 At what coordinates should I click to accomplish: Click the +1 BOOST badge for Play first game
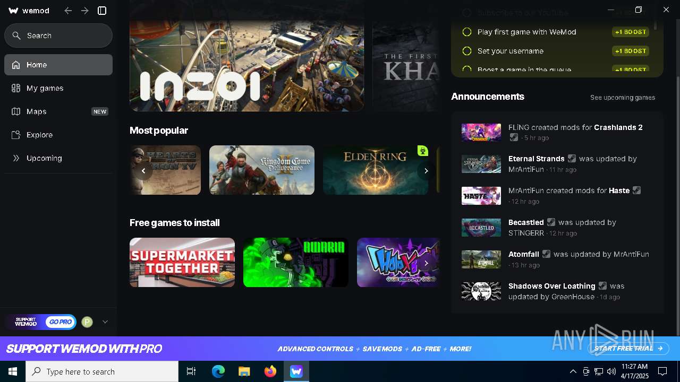tap(631, 32)
